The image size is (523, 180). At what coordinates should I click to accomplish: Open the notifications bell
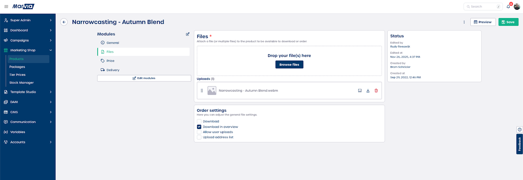tap(508, 7)
